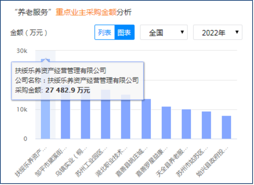Click the 扶绥乐养资产 x-axis label
This screenshot has height=185, width=254.
pos(33,159)
